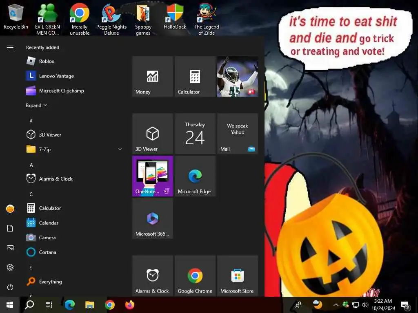This screenshot has width=418, height=313.
Task: Open Roblox from Recently added
Action: click(74, 61)
